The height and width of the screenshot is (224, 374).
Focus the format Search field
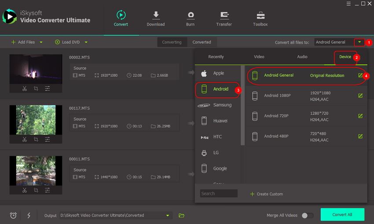point(219,194)
